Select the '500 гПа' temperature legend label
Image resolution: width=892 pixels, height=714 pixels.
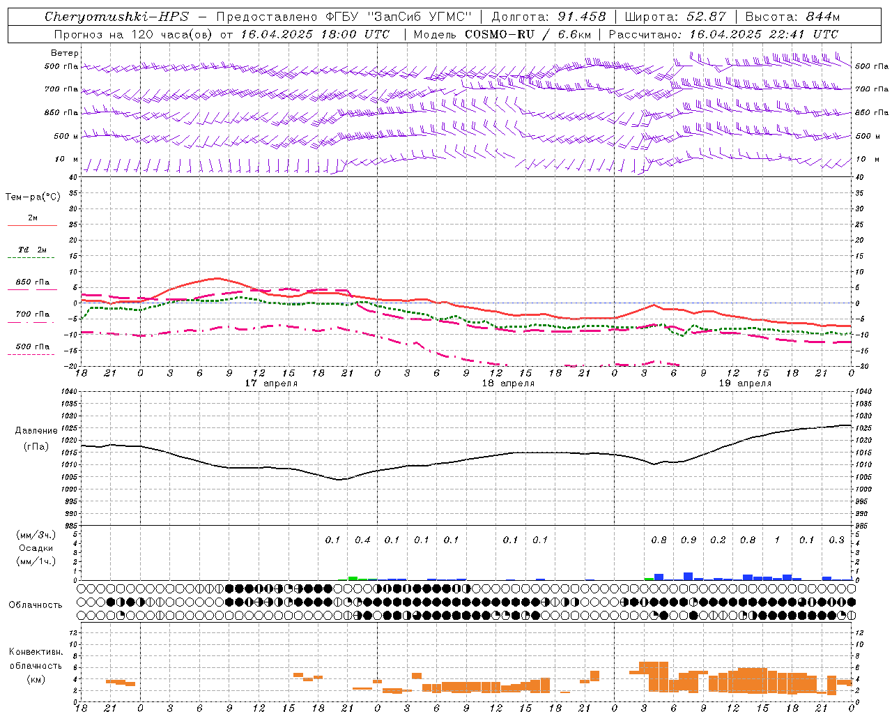tap(33, 347)
